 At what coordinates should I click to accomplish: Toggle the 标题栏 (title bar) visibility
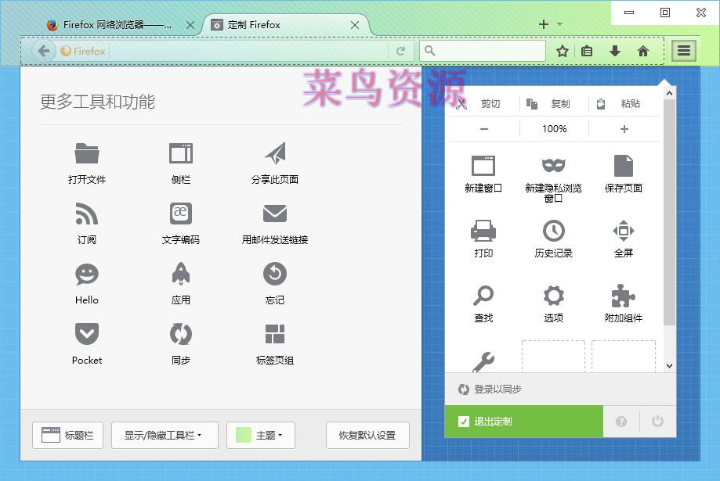67,435
